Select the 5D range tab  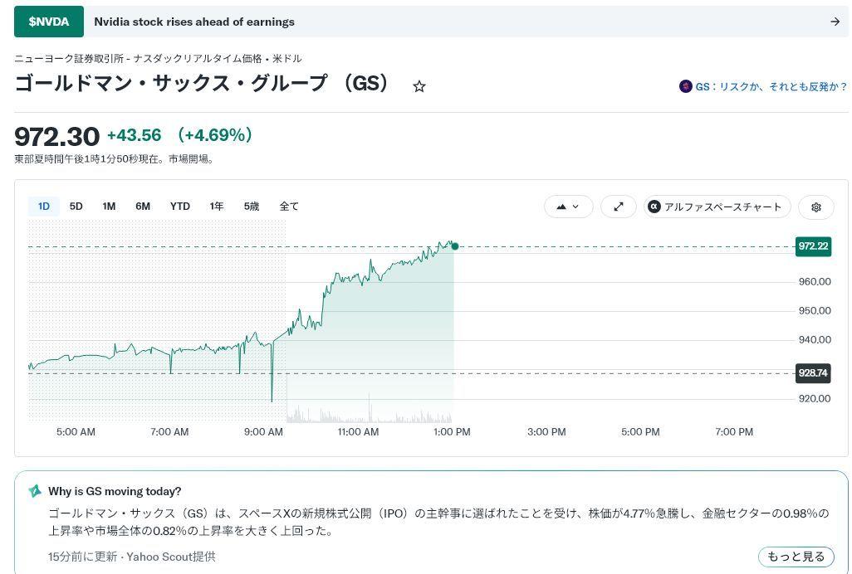tap(76, 207)
